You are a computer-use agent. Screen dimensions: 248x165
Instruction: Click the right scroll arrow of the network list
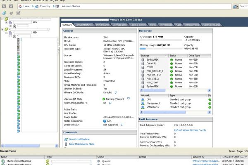tap(209, 112)
